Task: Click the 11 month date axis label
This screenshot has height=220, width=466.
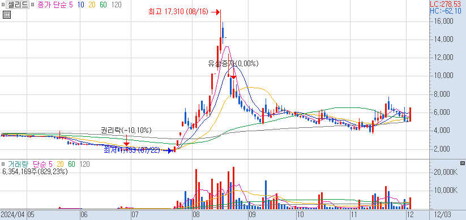Action: (x=354, y=214)
